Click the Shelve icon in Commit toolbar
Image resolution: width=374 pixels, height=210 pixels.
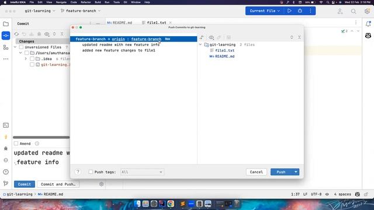tap(32, 34)
